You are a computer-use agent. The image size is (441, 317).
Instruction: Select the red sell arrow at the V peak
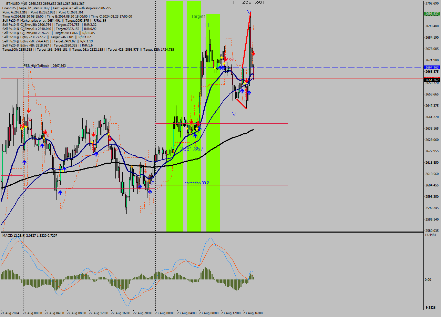(254, 53)
